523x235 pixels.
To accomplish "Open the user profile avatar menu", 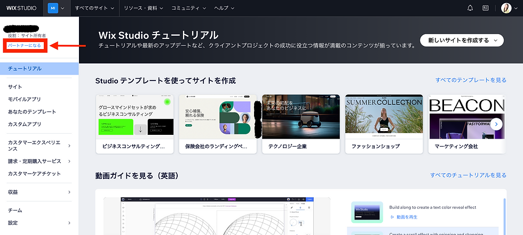I will (x=509, y=8).
